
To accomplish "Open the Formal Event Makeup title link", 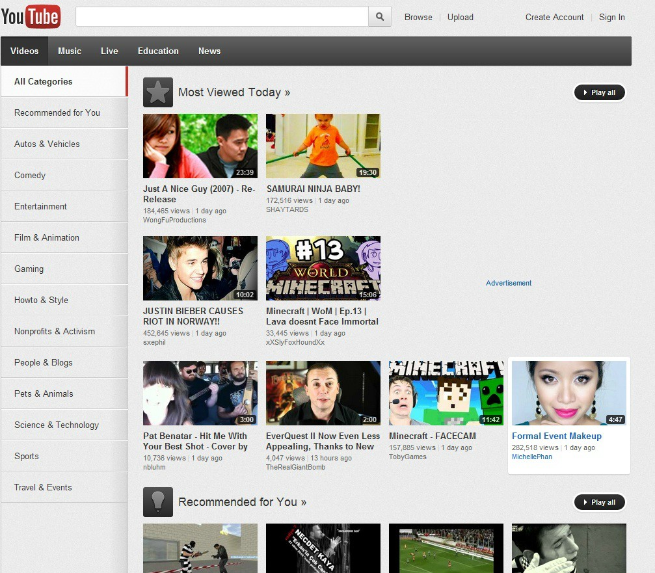I will pyautogui.click(x=557, y=436).
